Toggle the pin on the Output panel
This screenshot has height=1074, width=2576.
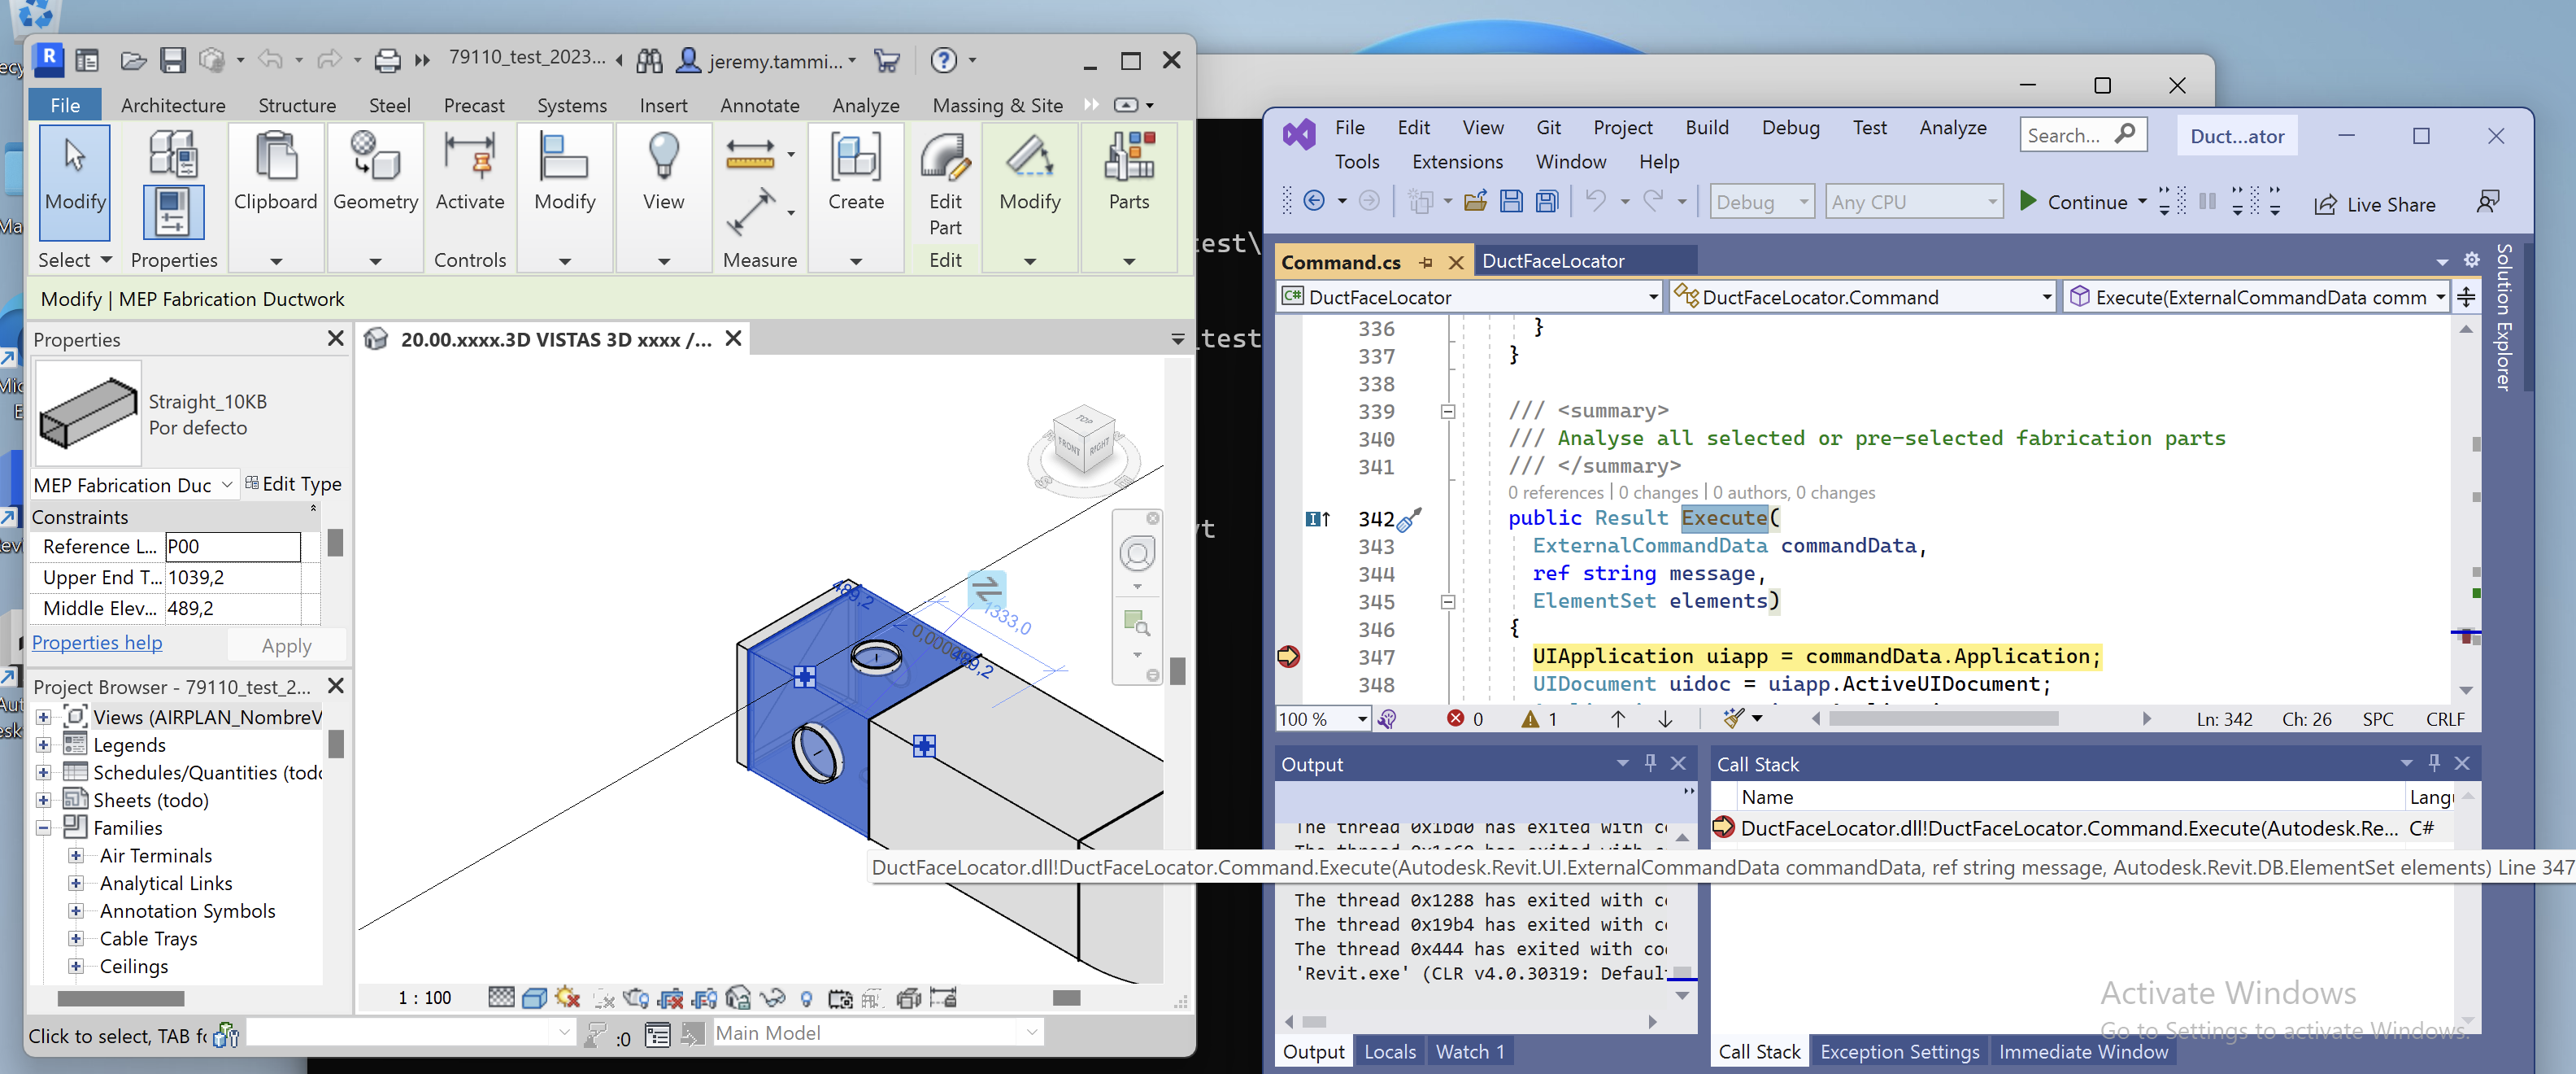(1650, 762)
